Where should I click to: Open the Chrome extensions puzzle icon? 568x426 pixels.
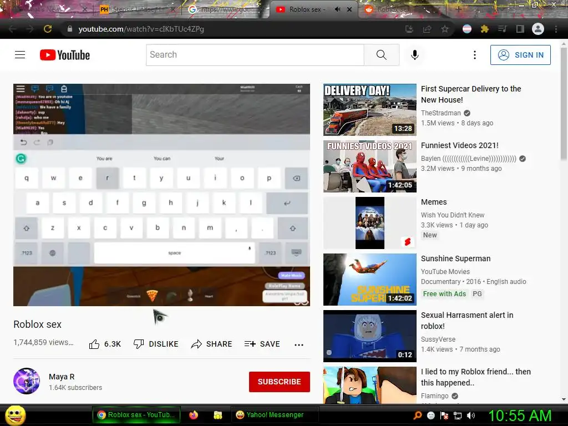pos(484,29)
